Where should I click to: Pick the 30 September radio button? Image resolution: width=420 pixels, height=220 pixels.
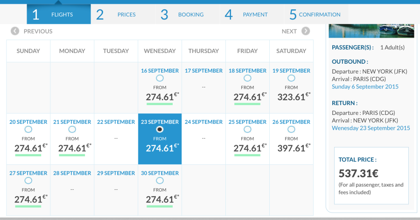pyautogui.click(x=160, y=180)
